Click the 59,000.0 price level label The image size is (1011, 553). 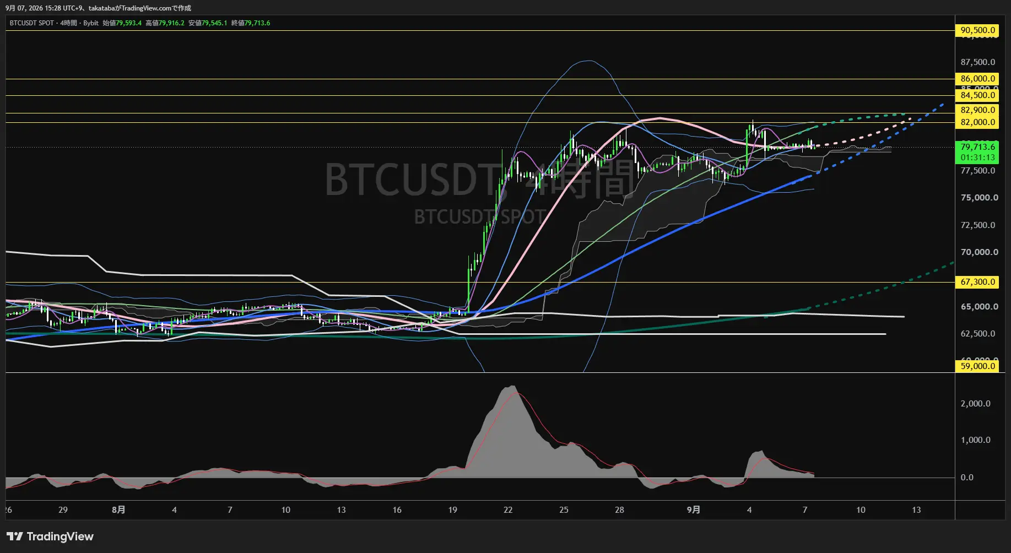(977, 366)
